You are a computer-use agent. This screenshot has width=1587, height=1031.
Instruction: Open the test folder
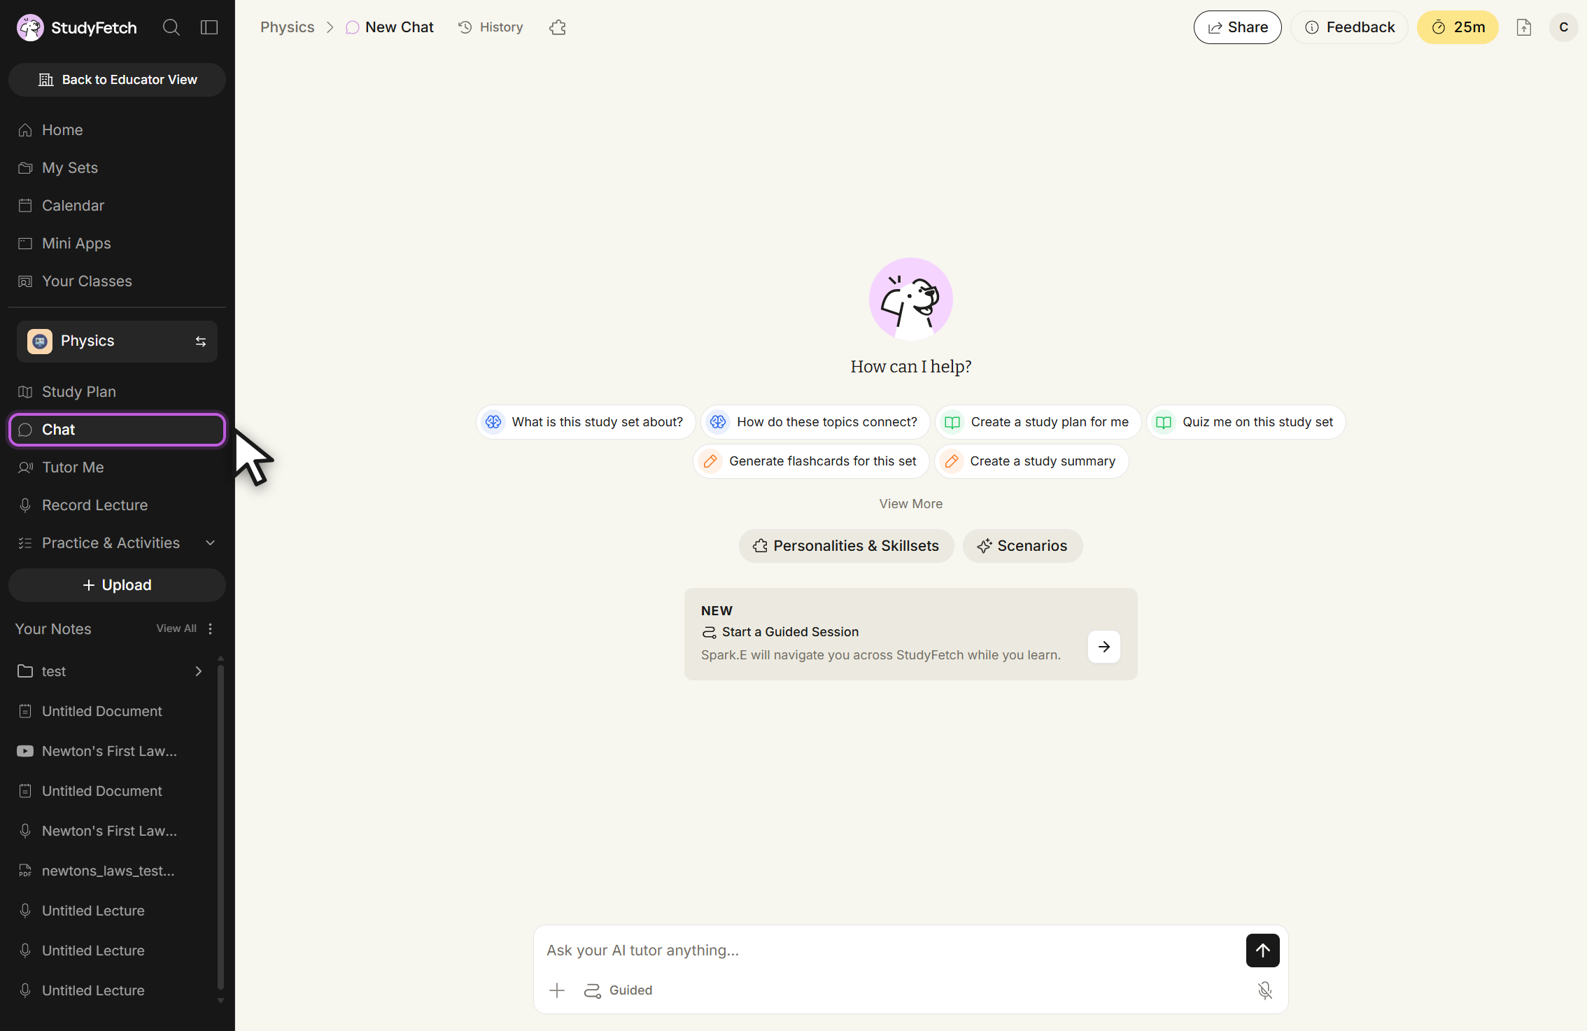click(108, 671)
